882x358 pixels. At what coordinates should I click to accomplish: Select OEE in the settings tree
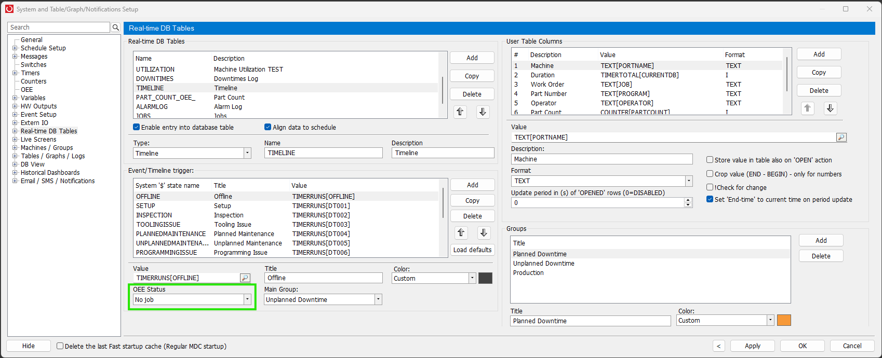(26, 90)
